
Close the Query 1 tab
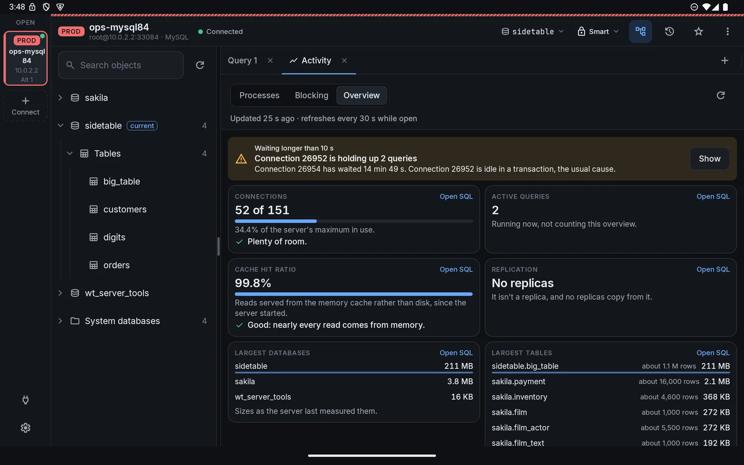tap(270, 60)
